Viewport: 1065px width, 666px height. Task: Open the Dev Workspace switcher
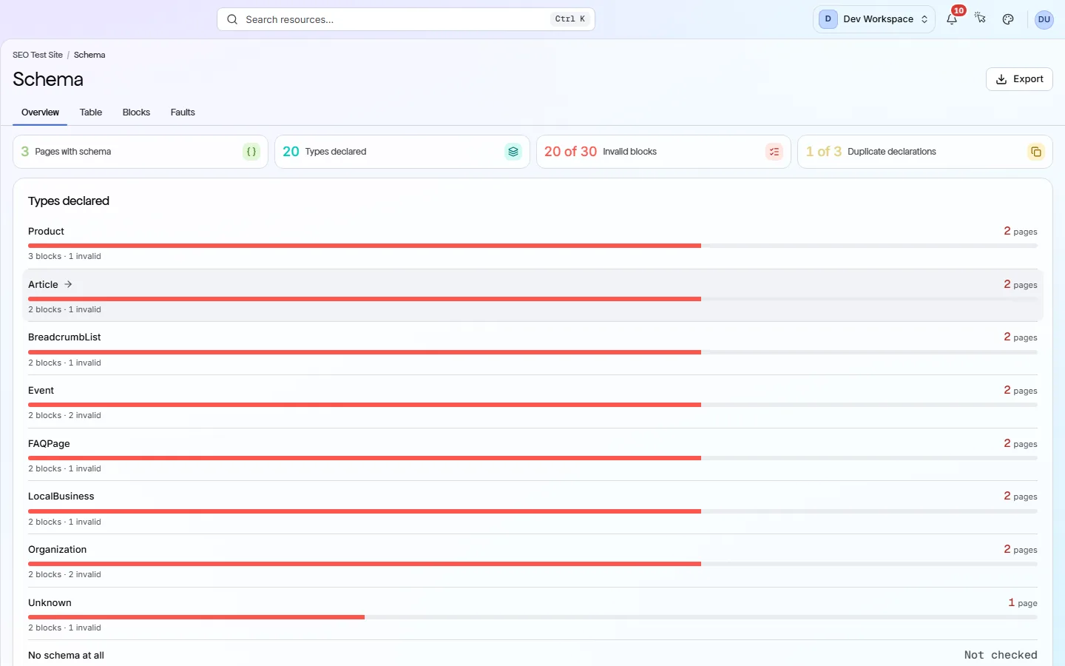coord(874,19)
